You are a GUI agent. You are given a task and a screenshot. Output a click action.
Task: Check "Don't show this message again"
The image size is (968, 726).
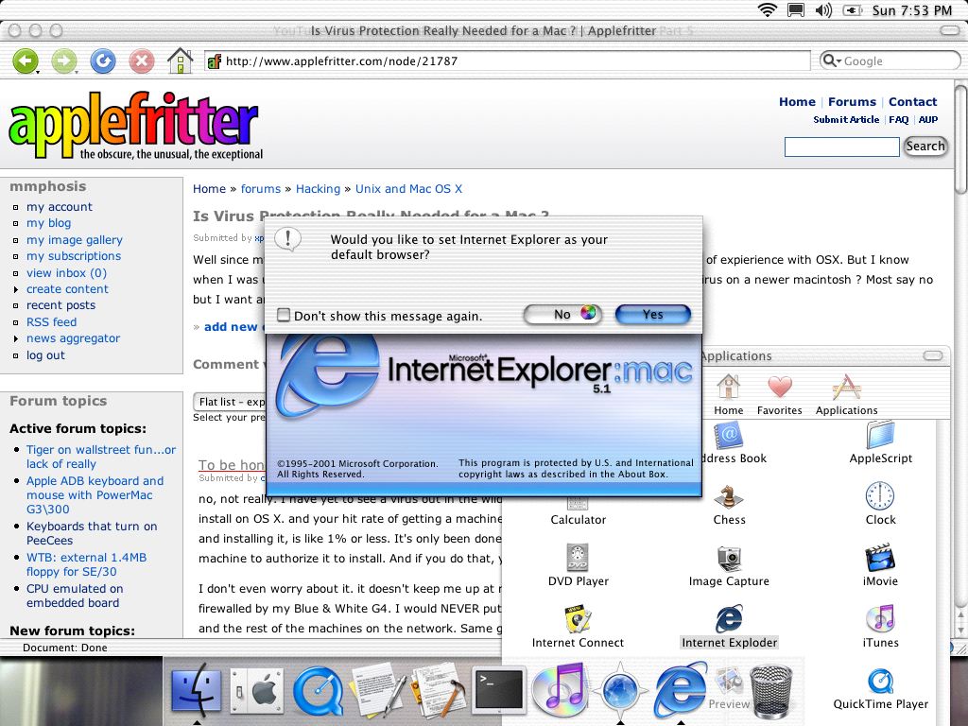[x=284, y=316]
